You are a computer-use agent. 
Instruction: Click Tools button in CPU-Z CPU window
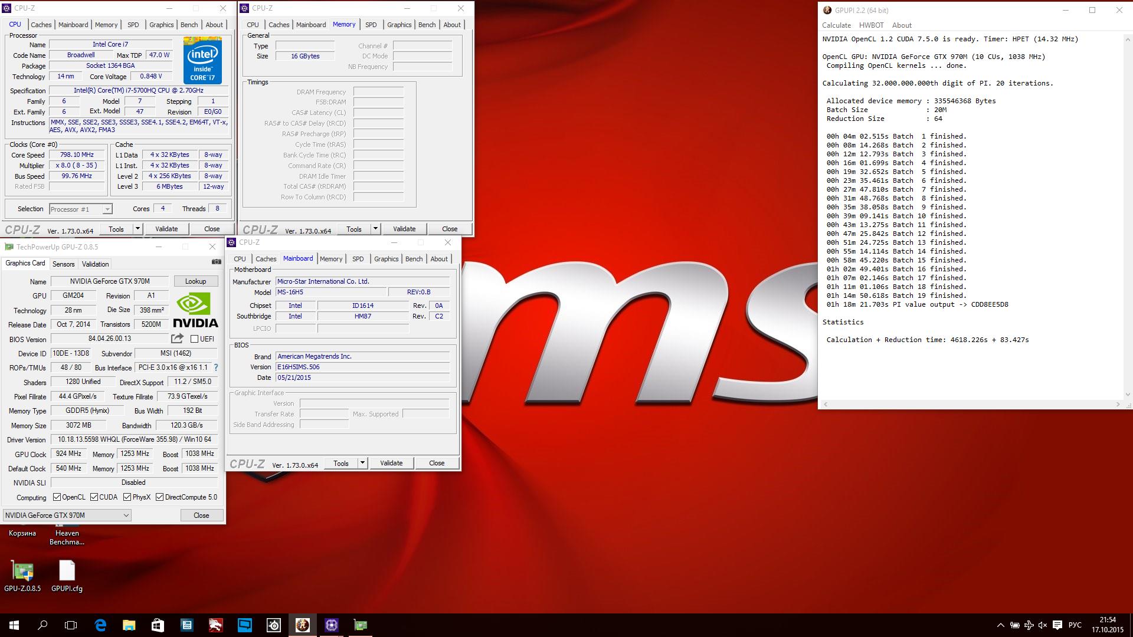click(116, 229)
